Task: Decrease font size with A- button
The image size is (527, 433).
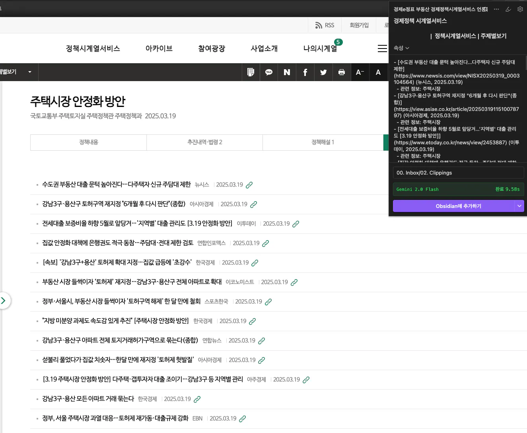Action: [x=360, y=72]
